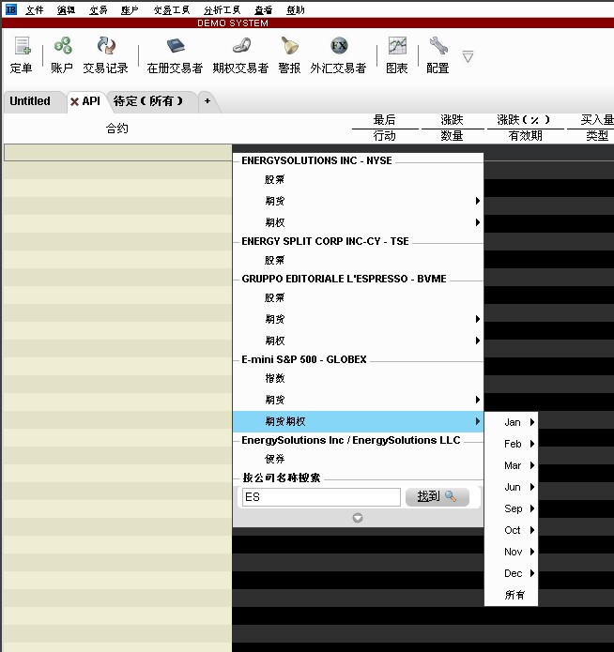The image size is (614, 652).
Task: Select highlighted 期货期权 futures options item
Action: [358, 421]
